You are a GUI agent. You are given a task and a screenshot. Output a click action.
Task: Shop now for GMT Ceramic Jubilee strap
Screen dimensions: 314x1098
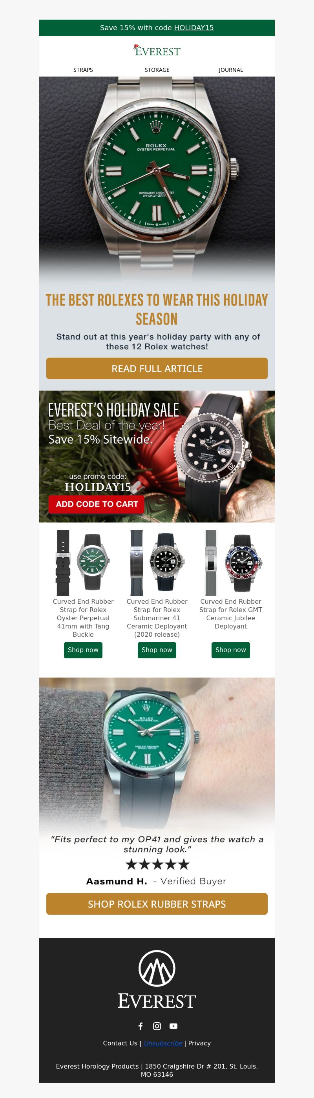231,650
